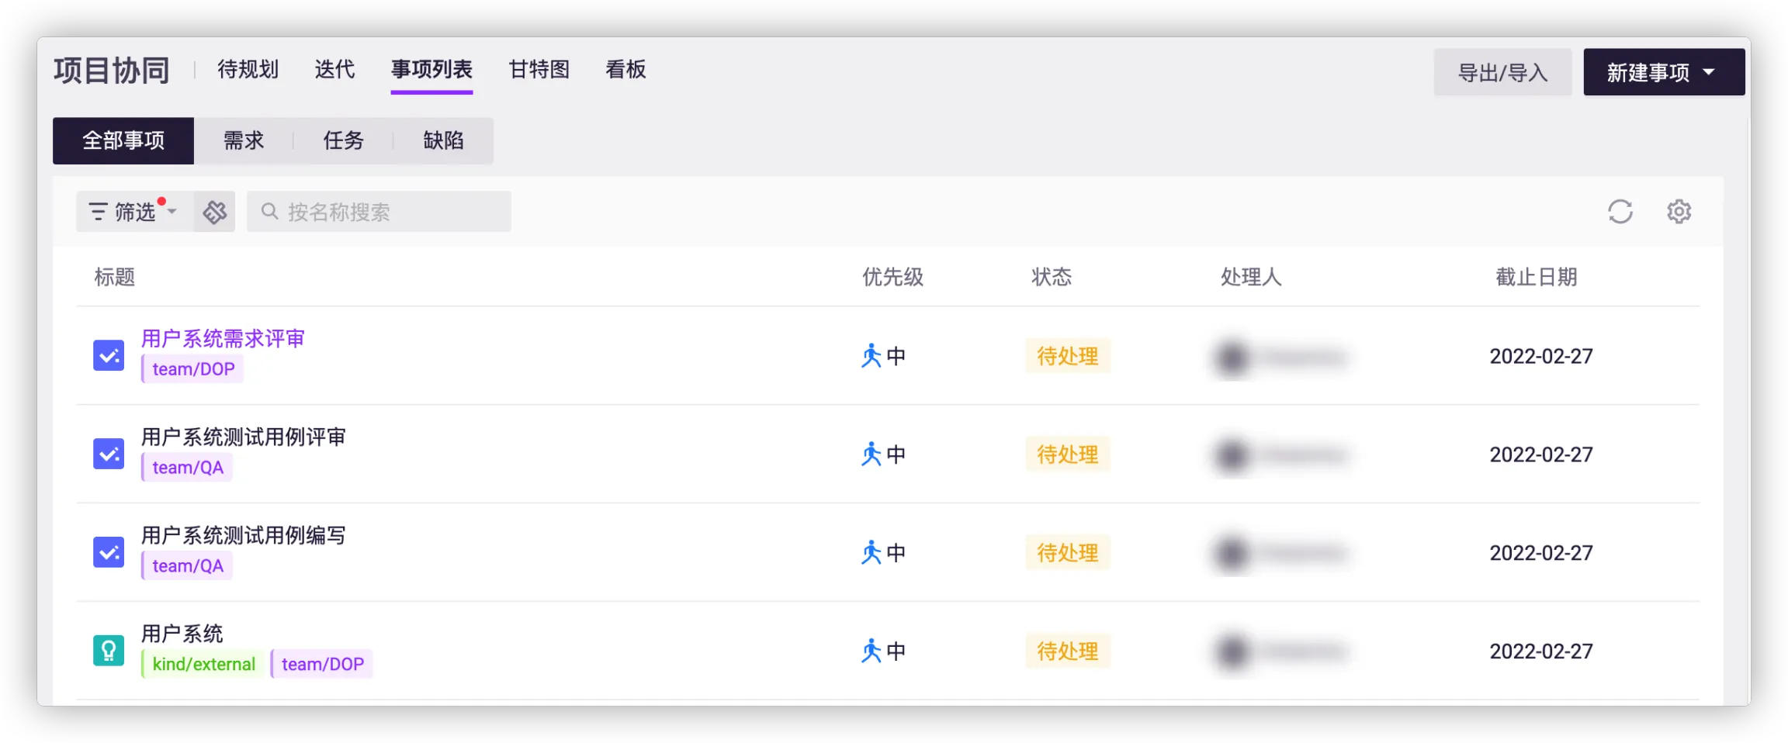Switch to the 甘特图 tab
1788x743 pixels.
(539, 70)
